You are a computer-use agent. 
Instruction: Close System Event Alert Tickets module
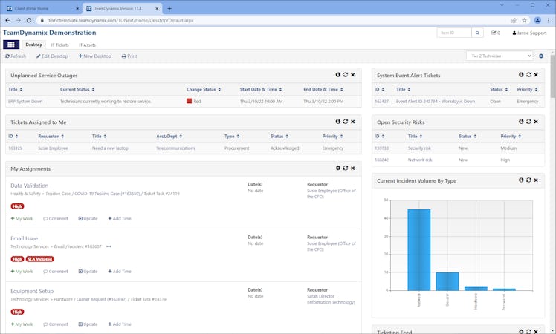(536, 75)
